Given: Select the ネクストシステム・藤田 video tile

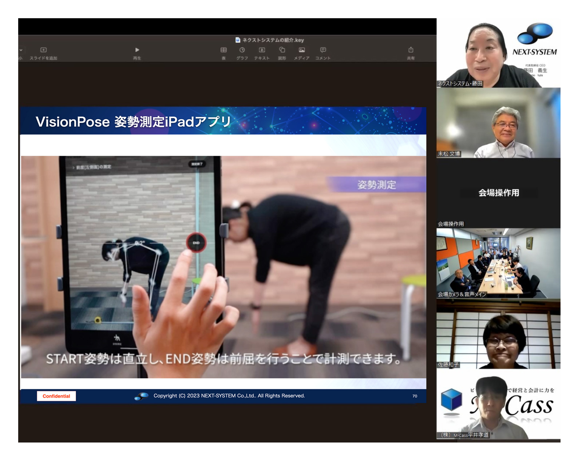Looking at the screenshot, I should point(498,53).
